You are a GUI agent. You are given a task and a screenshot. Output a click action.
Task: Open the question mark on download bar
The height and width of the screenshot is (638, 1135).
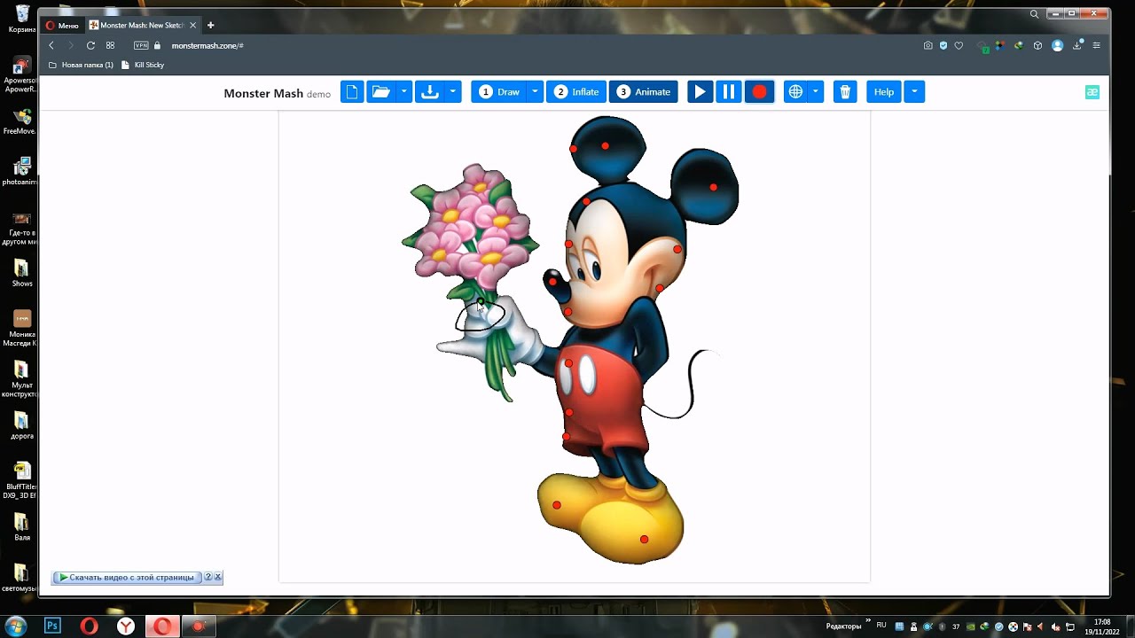tap(208, 577)
